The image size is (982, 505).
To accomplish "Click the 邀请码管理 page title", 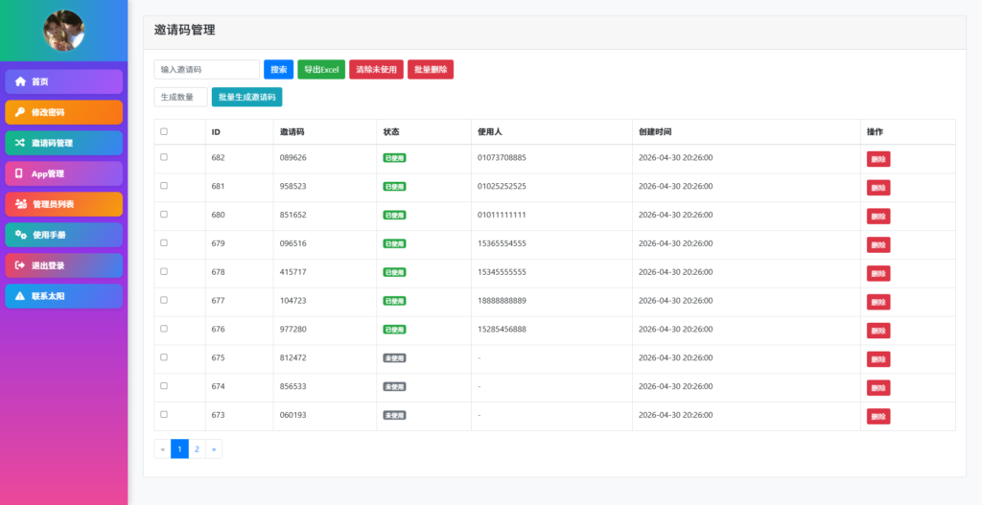I will pyautogui.click(x=185, y=30).
